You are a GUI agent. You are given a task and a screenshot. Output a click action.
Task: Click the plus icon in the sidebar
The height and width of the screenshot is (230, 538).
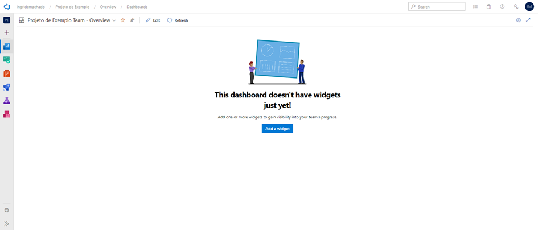tap(7, 32)
